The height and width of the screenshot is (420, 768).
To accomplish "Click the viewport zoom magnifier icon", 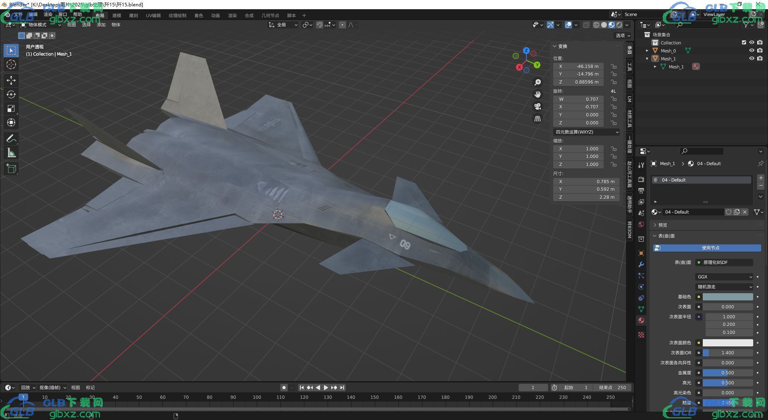I will tap(538, 82).
